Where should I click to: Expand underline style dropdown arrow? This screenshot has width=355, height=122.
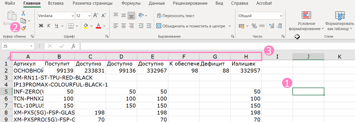[x=63, y=26]
